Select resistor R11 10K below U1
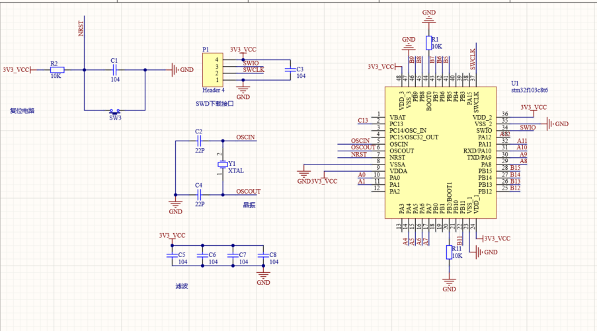Image resolution: width=597 pixels, height=331 pixels. point(450,252)
